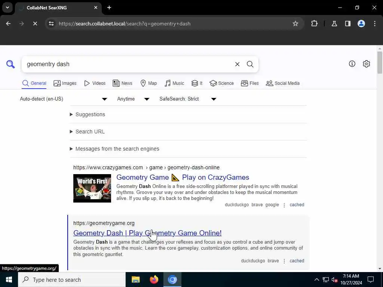Open Windows Start menu
This screenshot has width=383, height=287.
tap(9, 280)
